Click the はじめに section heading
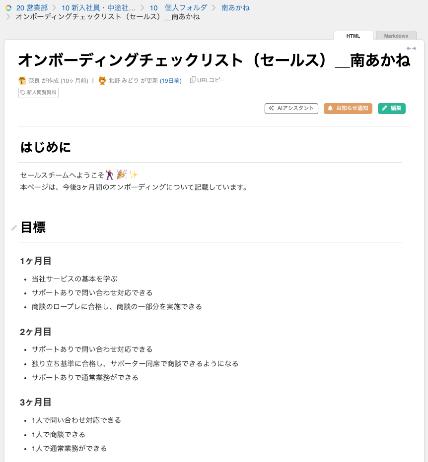The height and width of the screenshot is (462, 428). point(46,147)
